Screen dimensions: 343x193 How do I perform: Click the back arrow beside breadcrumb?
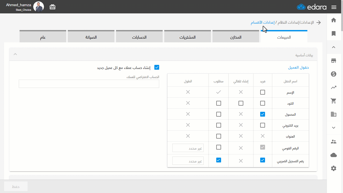(319, 23)
